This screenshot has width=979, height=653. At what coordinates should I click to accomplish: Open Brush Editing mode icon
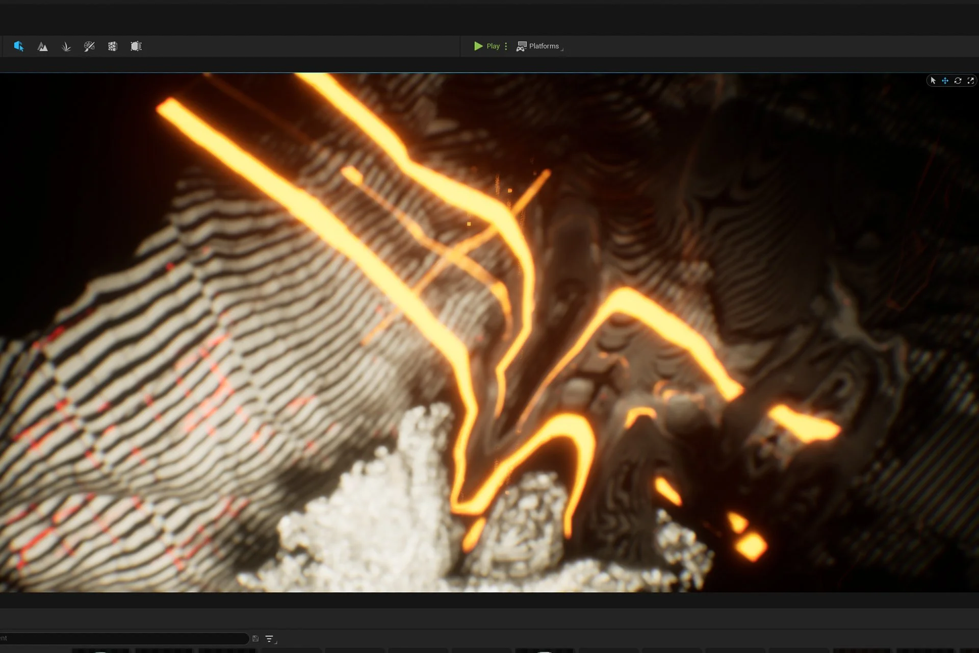point(136,46)
